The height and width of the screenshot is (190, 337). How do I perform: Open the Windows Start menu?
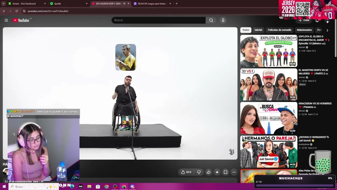coord(4,187)
